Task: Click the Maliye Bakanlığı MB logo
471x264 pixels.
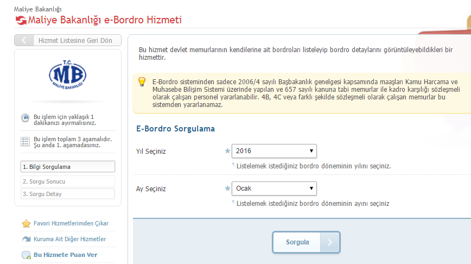Action: tap(68, 77)
